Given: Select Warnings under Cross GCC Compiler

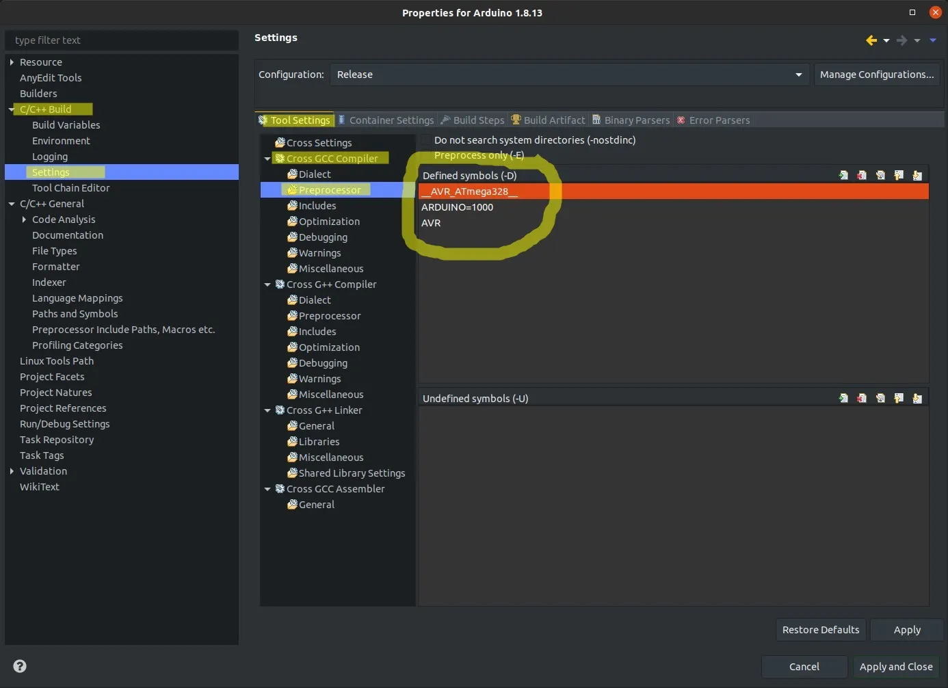Looking at the screenshot, I should coord(314,253).
